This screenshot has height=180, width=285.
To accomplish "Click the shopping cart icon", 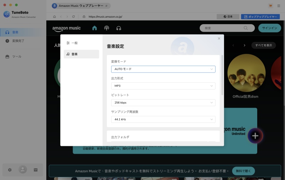I will point(270,6).
